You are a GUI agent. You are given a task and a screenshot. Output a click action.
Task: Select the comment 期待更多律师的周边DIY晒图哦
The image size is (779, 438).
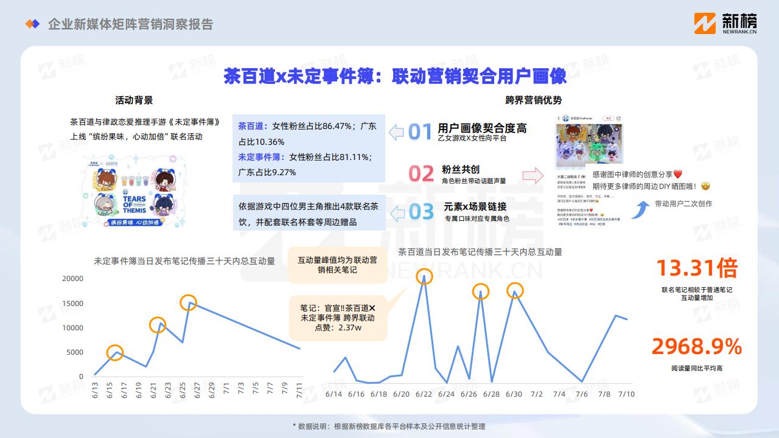point(651,186)
